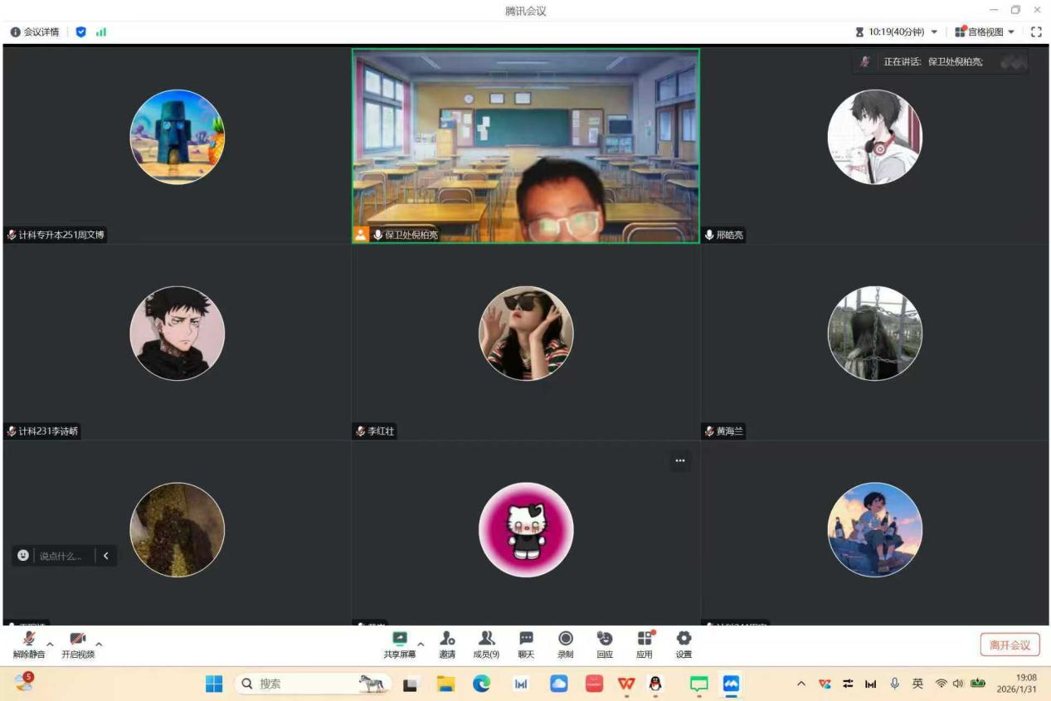Click the Invite (邀请) icon
The width and height of the screenshot is (1051, 701).
pyautogui.click(x=447, y=644)
